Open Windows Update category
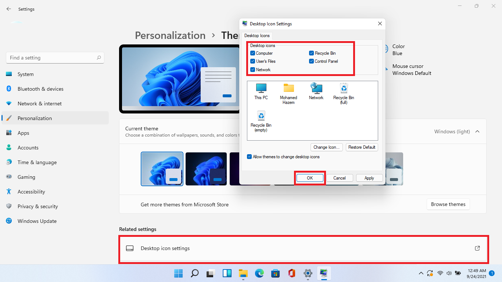The height and width of the screenshot is (282, 502). [55, 221]
